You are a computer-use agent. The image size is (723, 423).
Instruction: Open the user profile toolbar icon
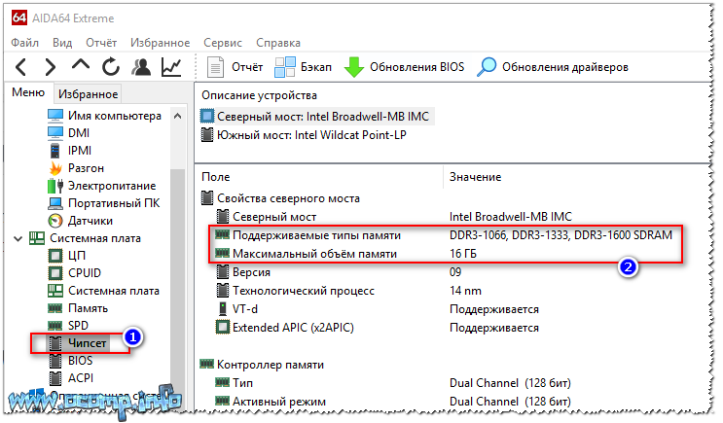pos(141,67)
